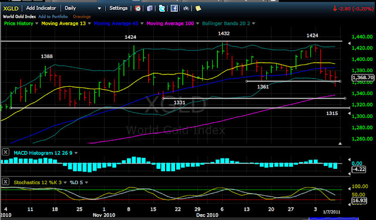The width and height of the screenshot is (376, 220).
Task: Open the Settings menu
Action: coord(119,8)
